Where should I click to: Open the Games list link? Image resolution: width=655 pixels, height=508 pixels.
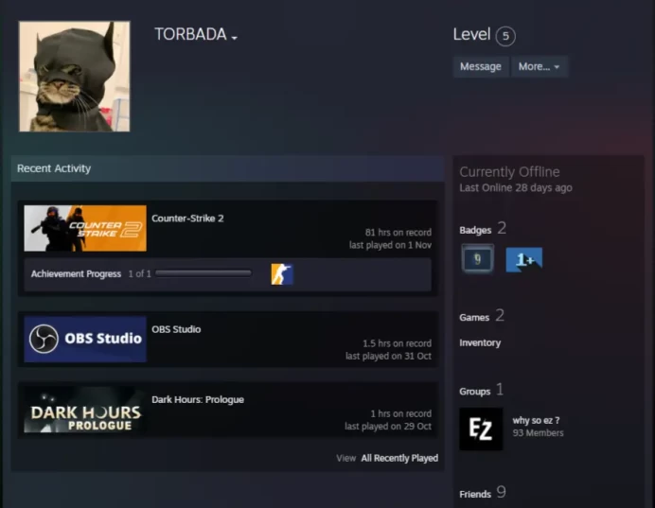(474, 317)
